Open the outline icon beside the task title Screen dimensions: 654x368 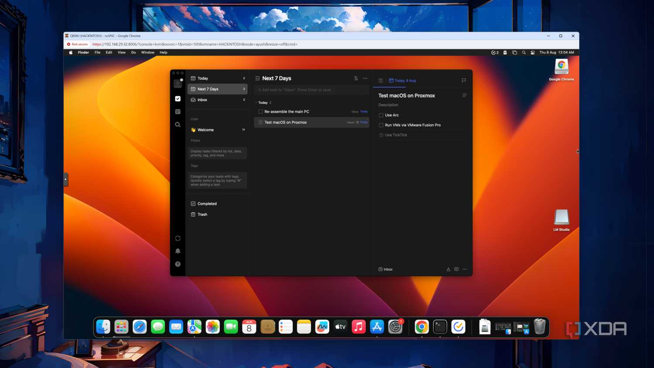[464, 95]
